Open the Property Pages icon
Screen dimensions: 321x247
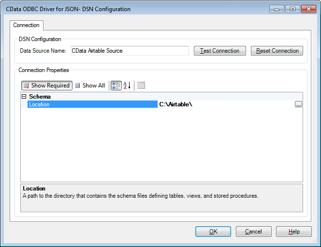point(141,86)
